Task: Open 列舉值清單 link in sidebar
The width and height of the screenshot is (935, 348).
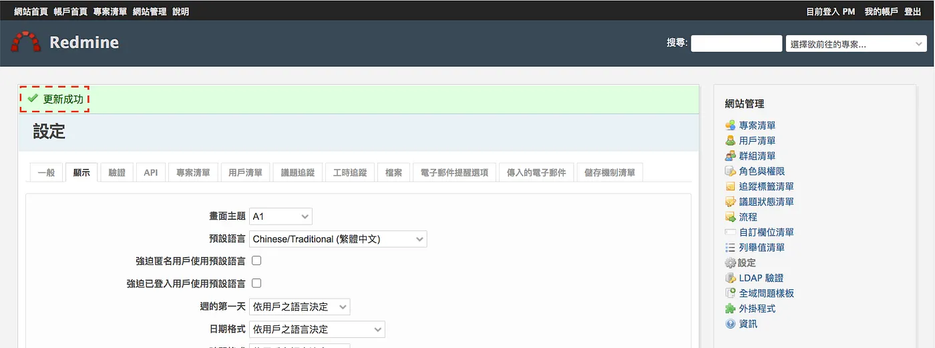Action: (762, 248)
